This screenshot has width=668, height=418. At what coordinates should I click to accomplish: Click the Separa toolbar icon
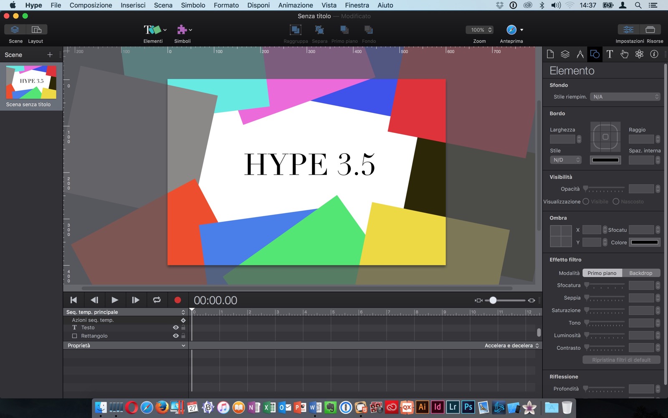(x=319, y=30)
